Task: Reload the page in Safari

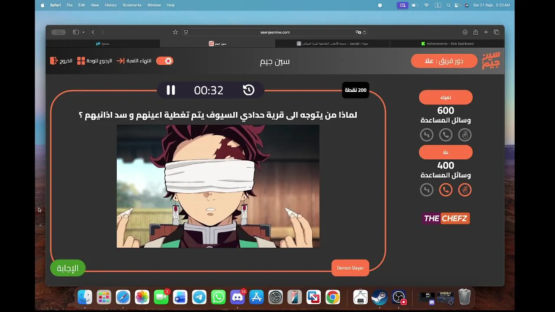Action: pos(365,32)
